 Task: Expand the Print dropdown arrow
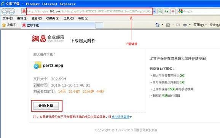point(190,25)
